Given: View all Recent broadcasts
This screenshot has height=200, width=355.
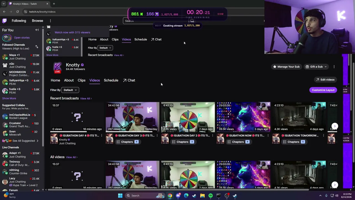Looking at the screenshot, I should (x=86, y=99).
